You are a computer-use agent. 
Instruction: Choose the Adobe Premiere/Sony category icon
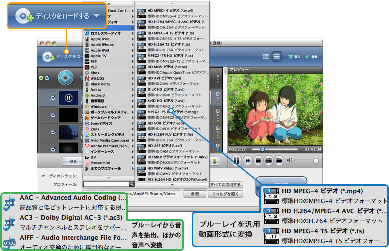[87, 146]
